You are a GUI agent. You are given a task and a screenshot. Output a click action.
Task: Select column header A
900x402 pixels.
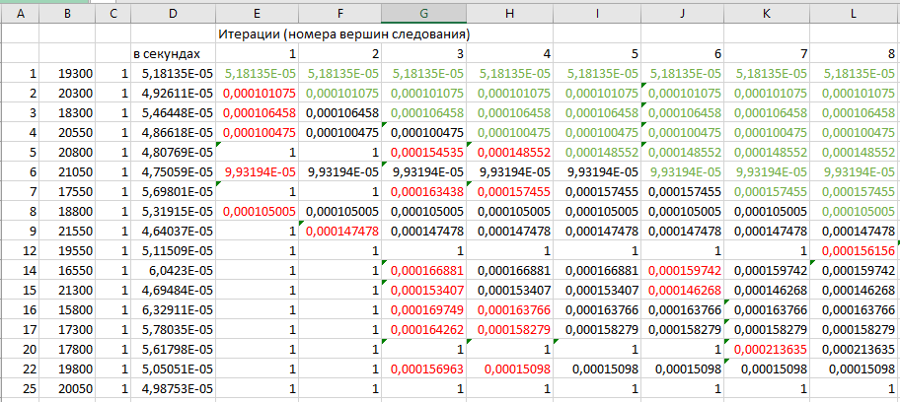coord(21,15)
